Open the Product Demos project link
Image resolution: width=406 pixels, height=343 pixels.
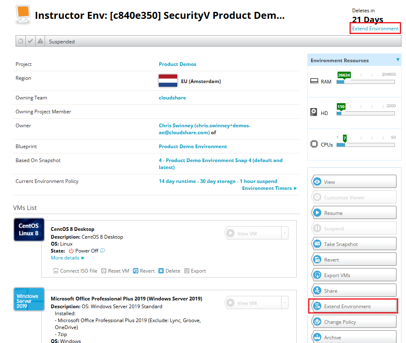coord(178,64)
